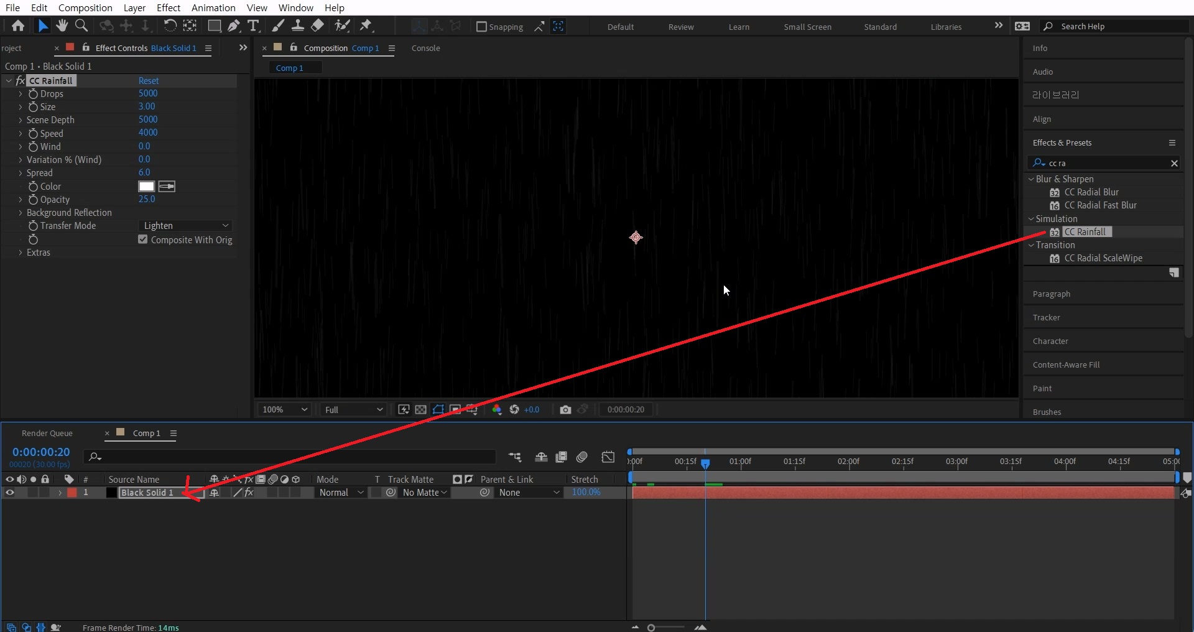Viewport: 1194px width, 632px height.
Task: Collapse the Simulation effects category
Action: pos(1031,219)
